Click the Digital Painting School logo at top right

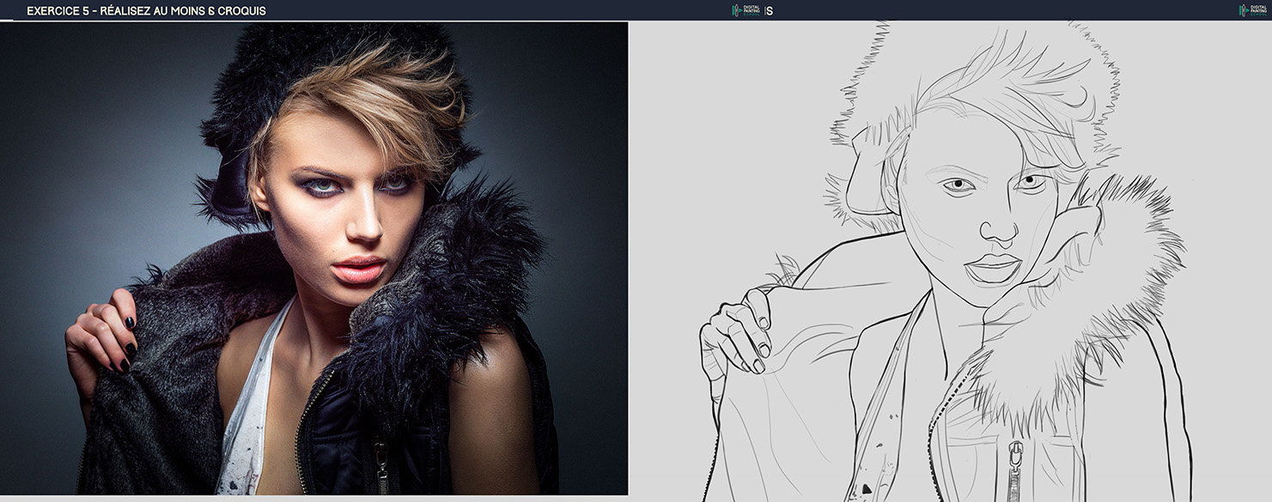click(x=1254, y=10)
